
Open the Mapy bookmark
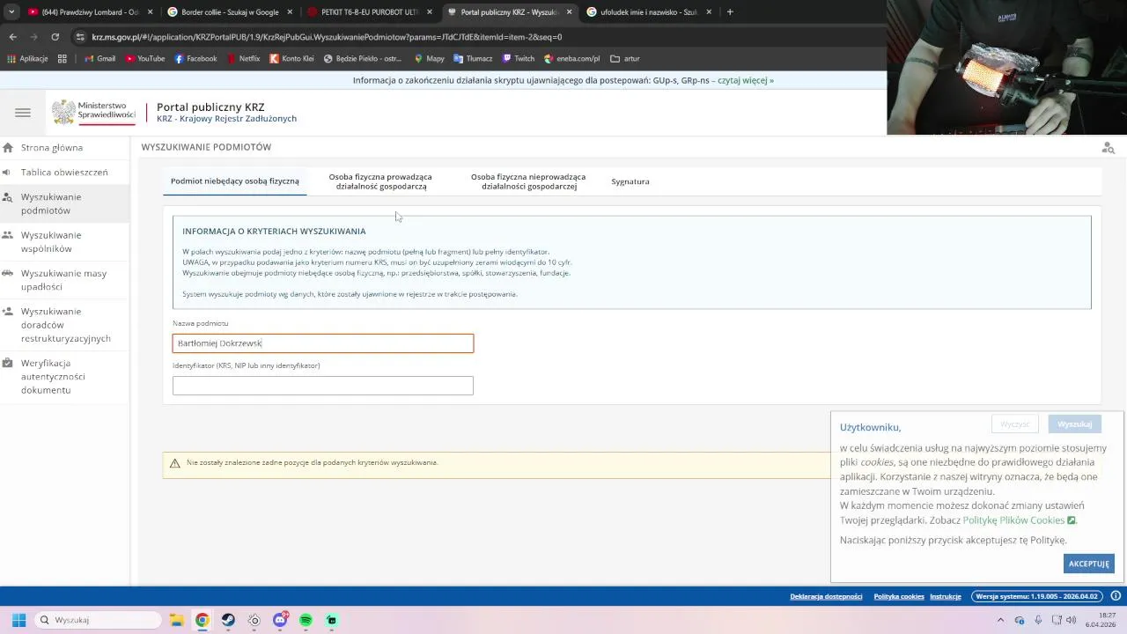428,59
